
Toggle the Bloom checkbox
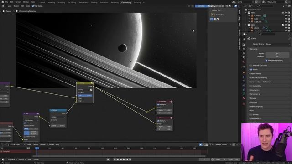251,70
